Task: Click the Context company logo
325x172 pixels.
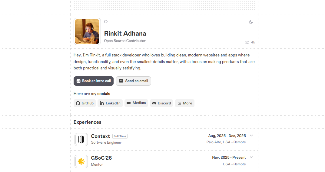Action: [81, 139]
